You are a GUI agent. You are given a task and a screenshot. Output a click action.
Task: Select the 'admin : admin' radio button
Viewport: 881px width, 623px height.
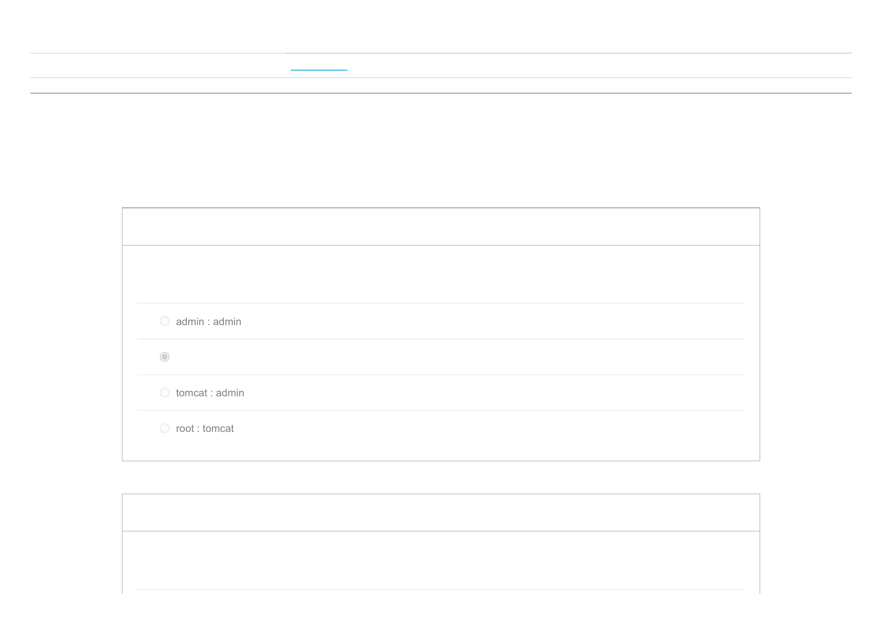[x=164, y=321]
